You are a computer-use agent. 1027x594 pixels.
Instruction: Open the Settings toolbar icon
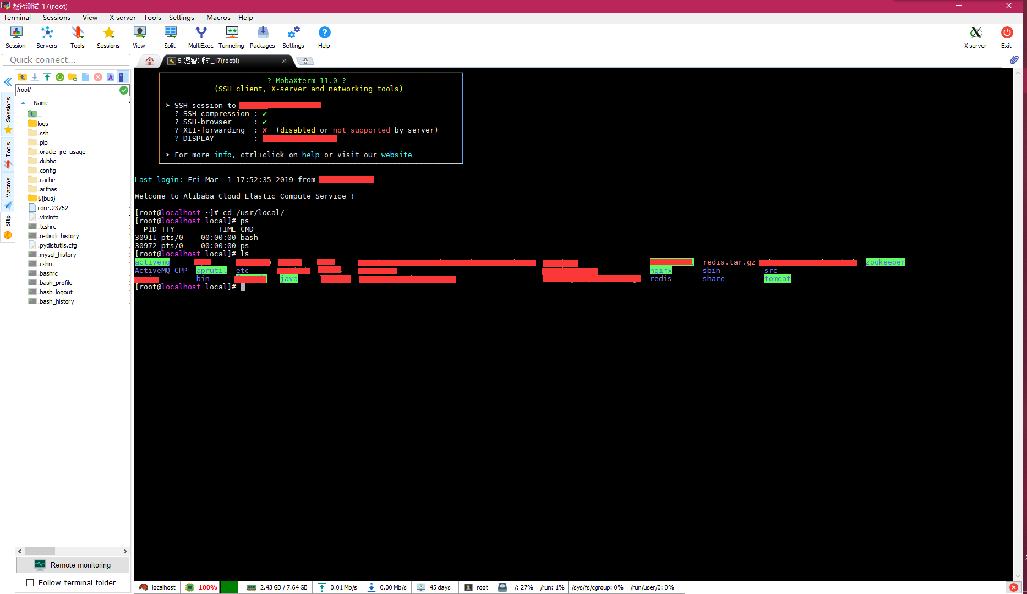pos(293,38)
